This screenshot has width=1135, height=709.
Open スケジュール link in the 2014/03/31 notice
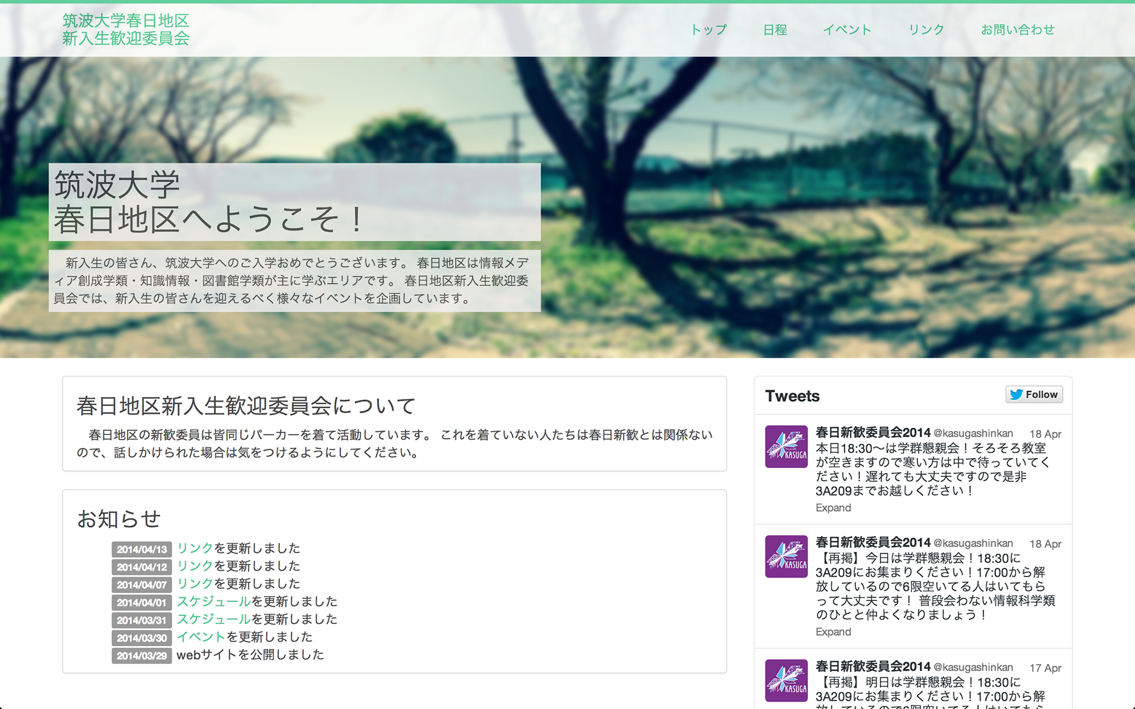(214, 619)
